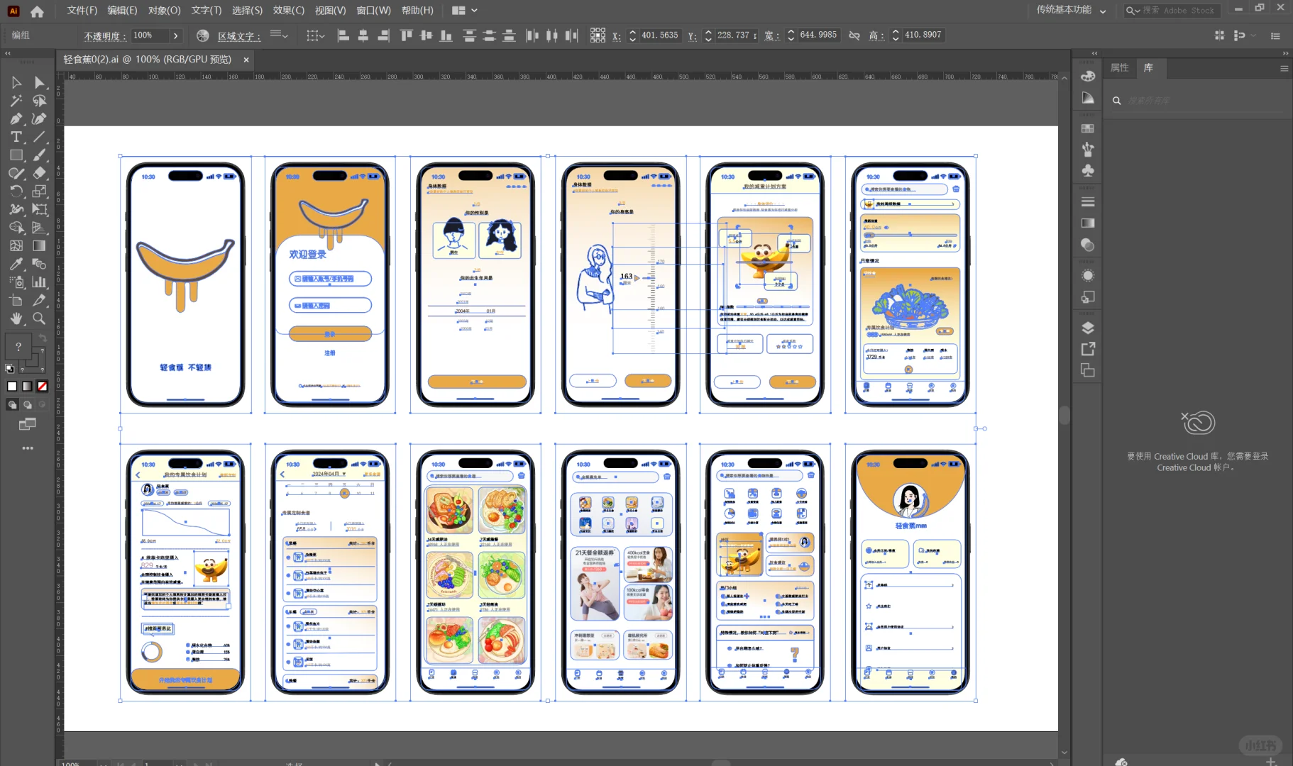Image resolution: width=1293 pixels, height=766 pixels.
Task: Open the Swatches panel from the right dock
Action: pos(1088,128)
